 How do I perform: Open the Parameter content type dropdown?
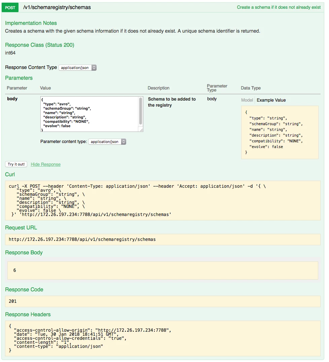click(x=107, y=142)
